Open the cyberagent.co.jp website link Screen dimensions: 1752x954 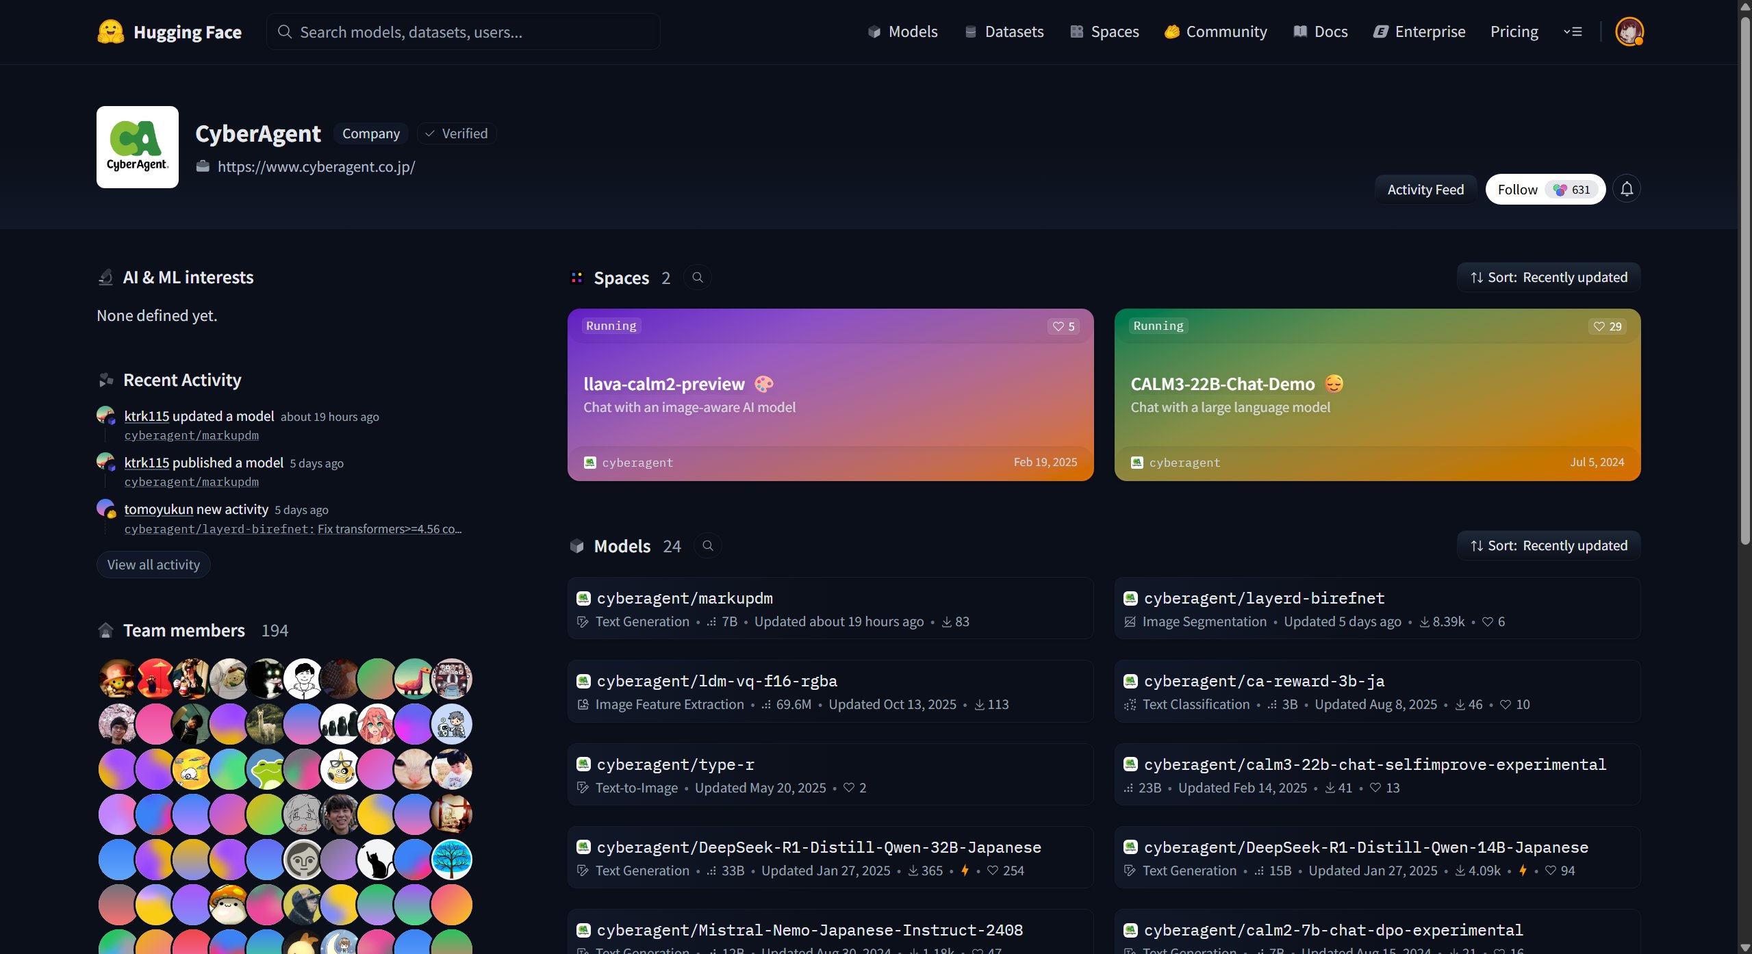(x=316, y=166)
